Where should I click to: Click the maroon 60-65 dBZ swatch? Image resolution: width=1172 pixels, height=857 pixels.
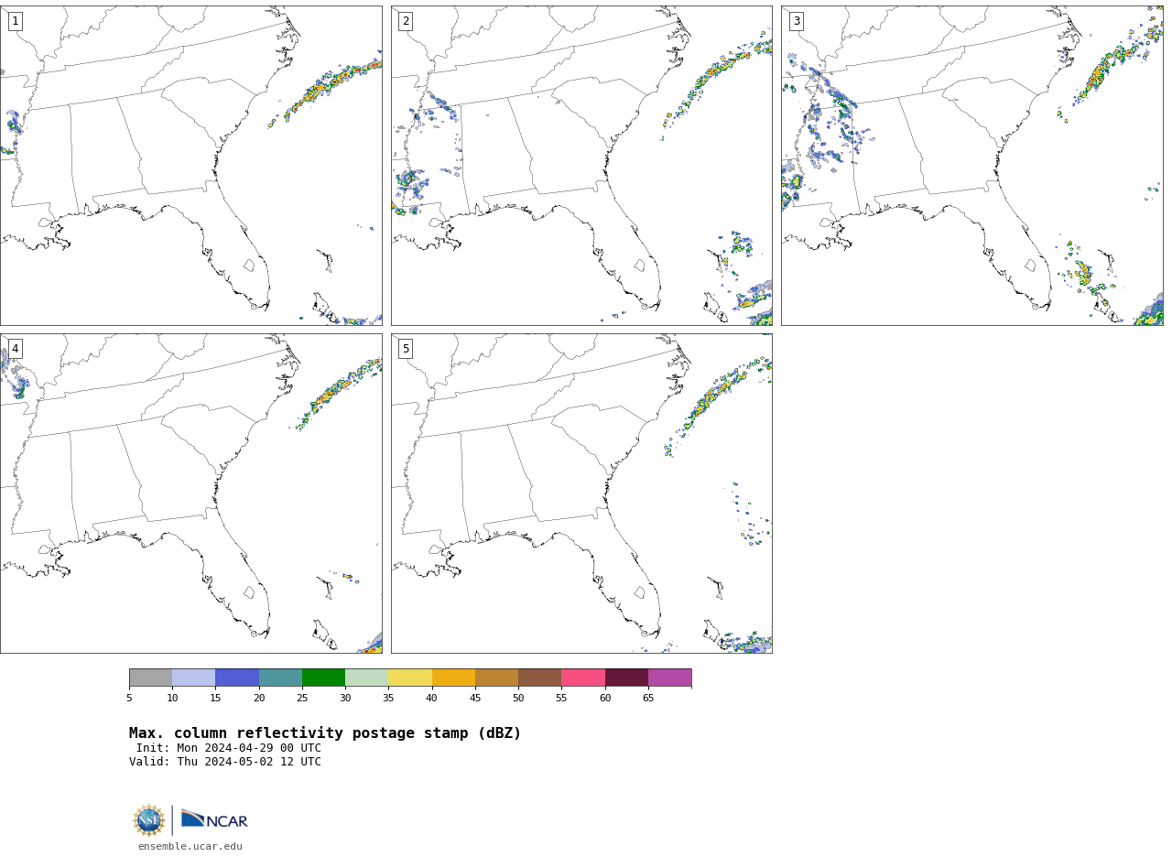[626, 678]
